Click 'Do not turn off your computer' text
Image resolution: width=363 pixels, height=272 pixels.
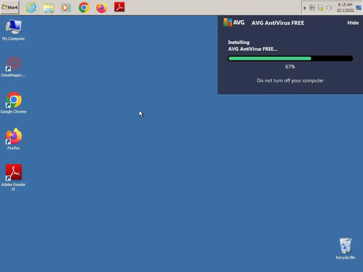(290, 80)
